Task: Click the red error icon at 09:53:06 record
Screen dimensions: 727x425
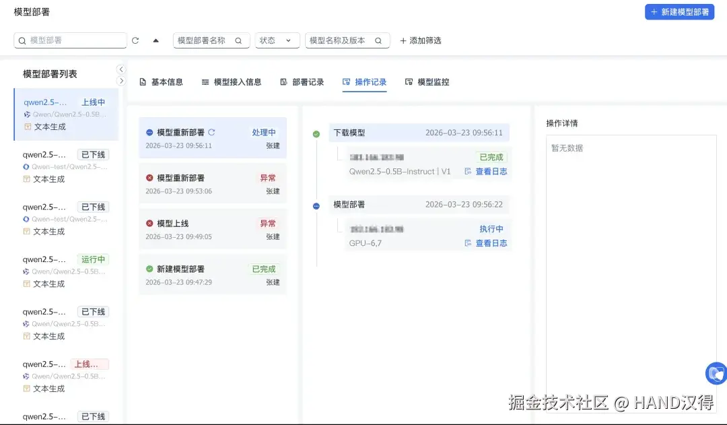Action: click(x=149, y=178)
